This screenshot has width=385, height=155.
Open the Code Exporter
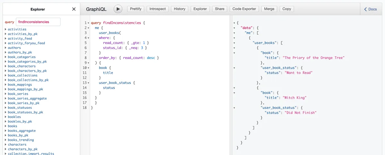pyautogui.click(x=244, y=9)
